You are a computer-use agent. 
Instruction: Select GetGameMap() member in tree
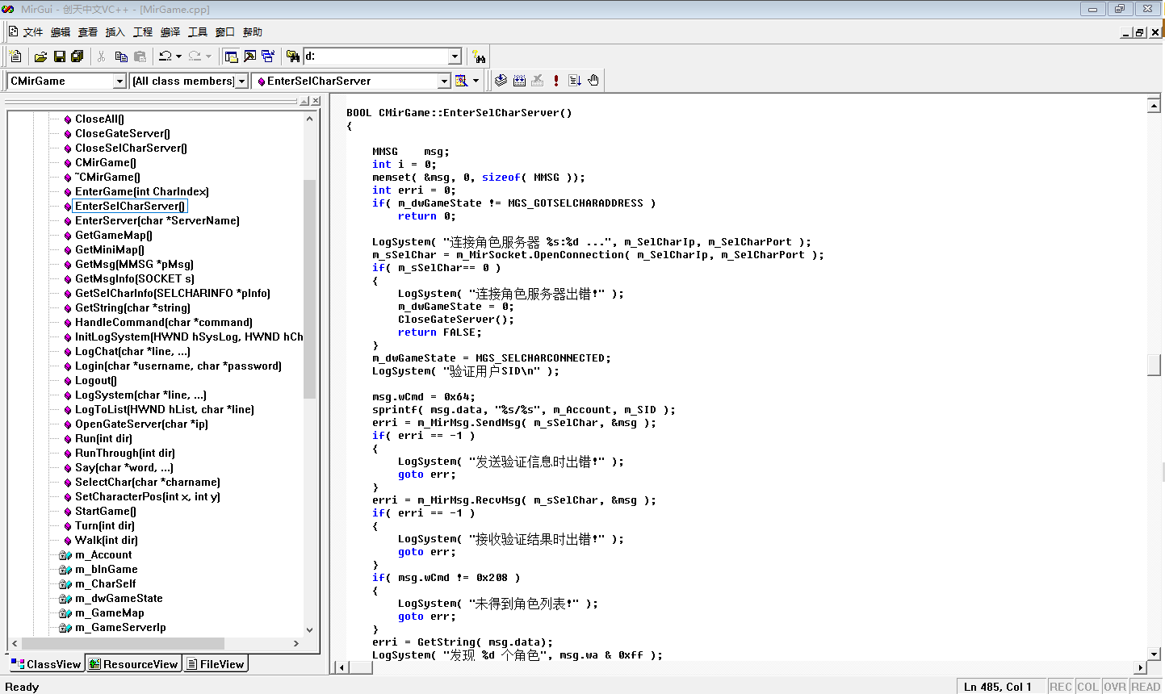point(113,235)
